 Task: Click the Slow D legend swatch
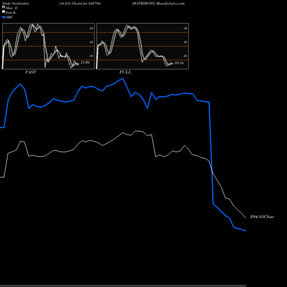3,7
